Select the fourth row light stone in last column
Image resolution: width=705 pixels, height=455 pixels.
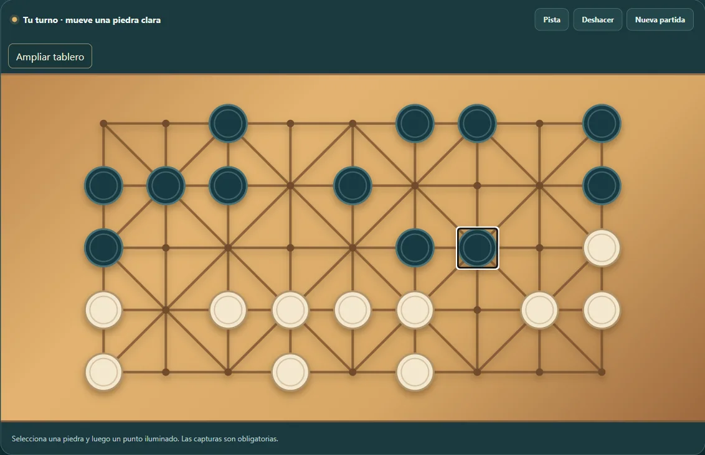click(602, 310)
